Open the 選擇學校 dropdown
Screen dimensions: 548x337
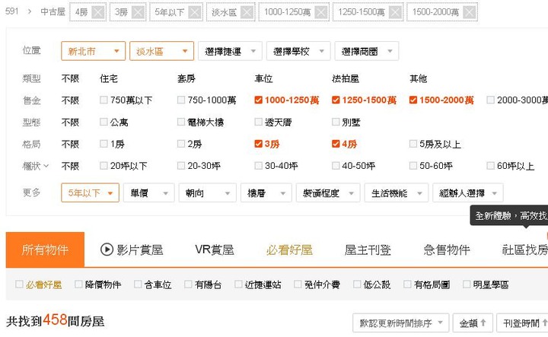click(298, 51)
